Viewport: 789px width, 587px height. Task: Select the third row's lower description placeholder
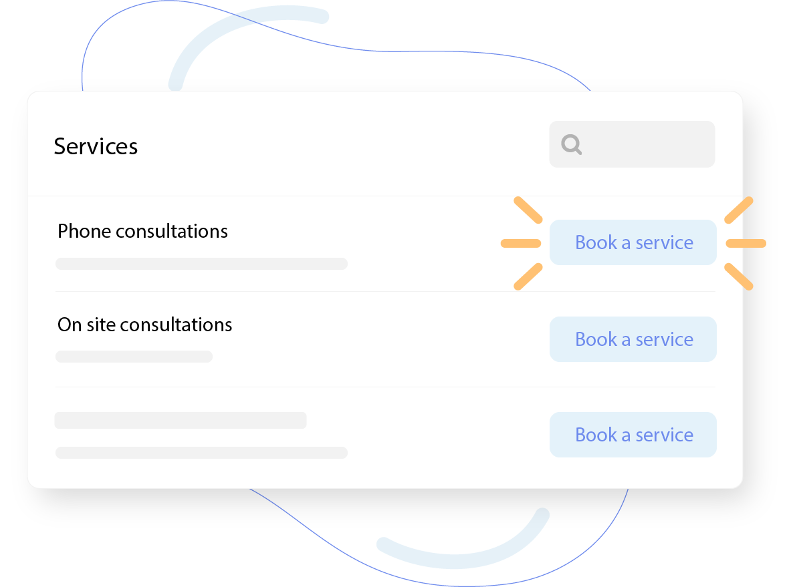click(201, 453)
